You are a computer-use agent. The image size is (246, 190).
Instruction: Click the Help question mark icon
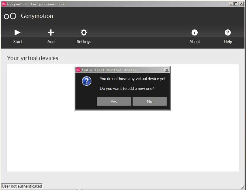[x=228, y=32]
